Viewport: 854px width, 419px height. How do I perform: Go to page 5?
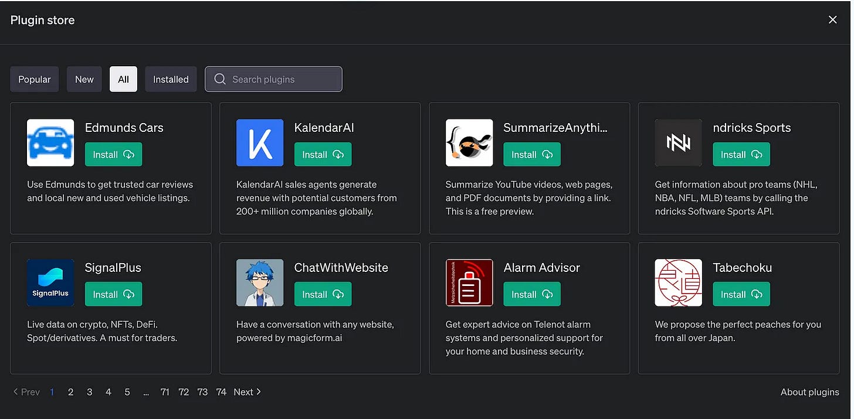(x=127, y=392)
